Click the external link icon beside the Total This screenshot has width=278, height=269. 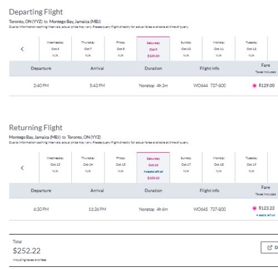tap(270, 247)
